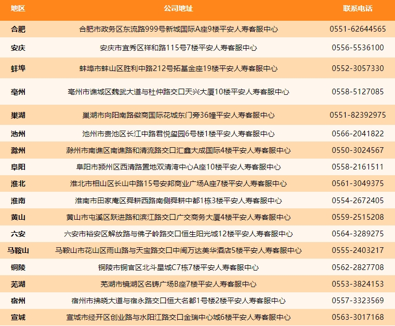Select the 安庆 address text
This screenshot has height=326, width=395.
pyautogui.click(x=178, y=48)
